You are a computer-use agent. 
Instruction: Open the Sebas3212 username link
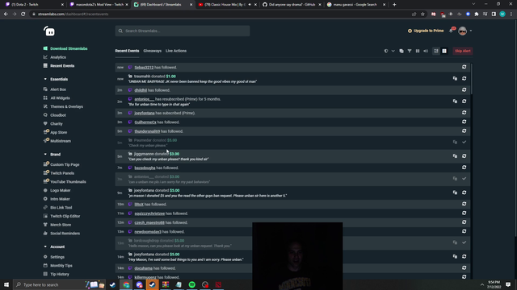coord(144,68)
